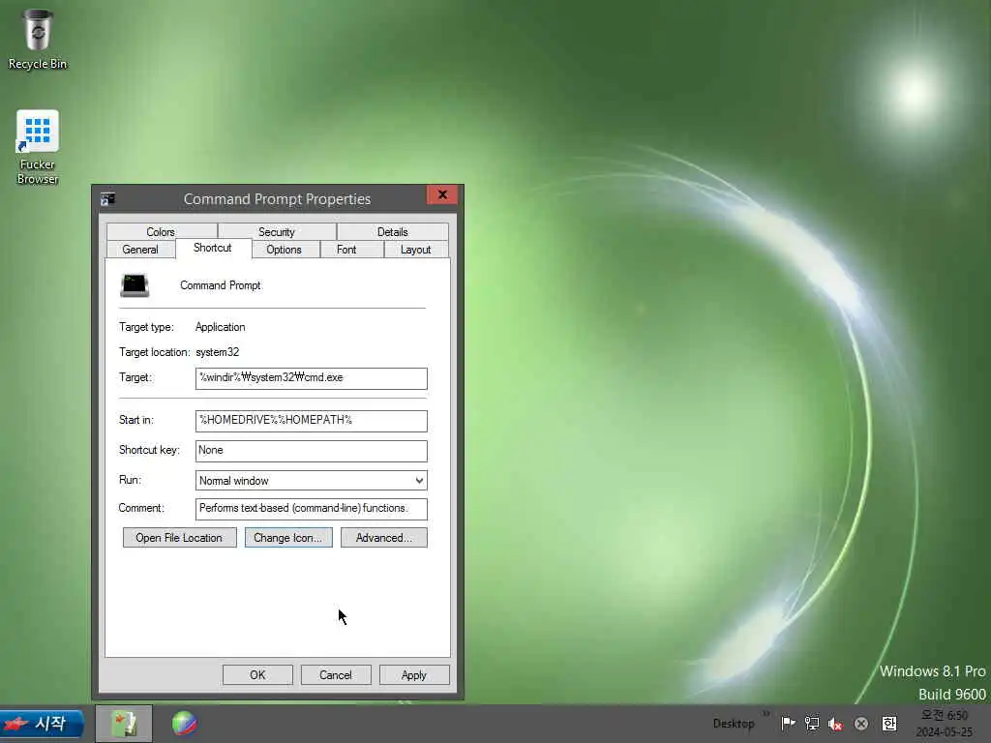Screen dimensions: 991x743
Task: Open the taskbar clock and date
Action: coord(945,724)
